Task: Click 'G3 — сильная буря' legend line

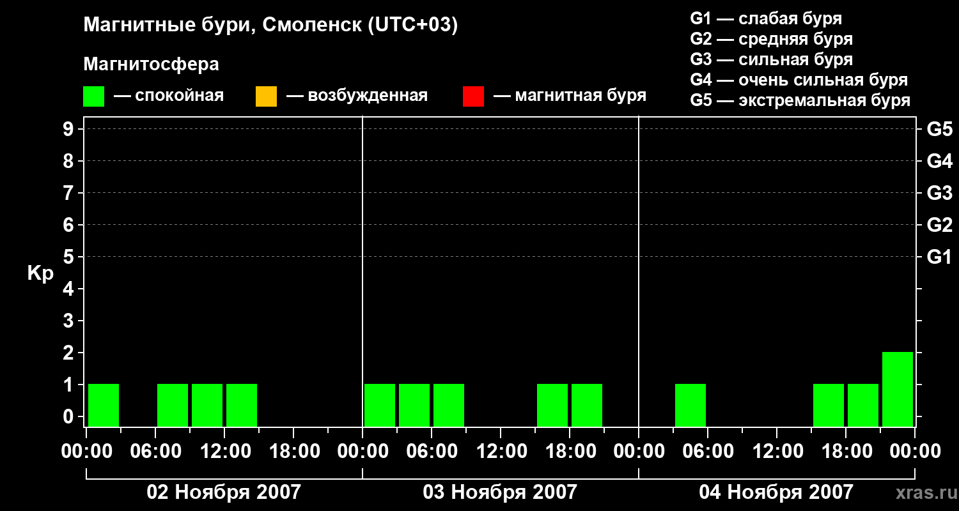Action: (x=772, y=59)
